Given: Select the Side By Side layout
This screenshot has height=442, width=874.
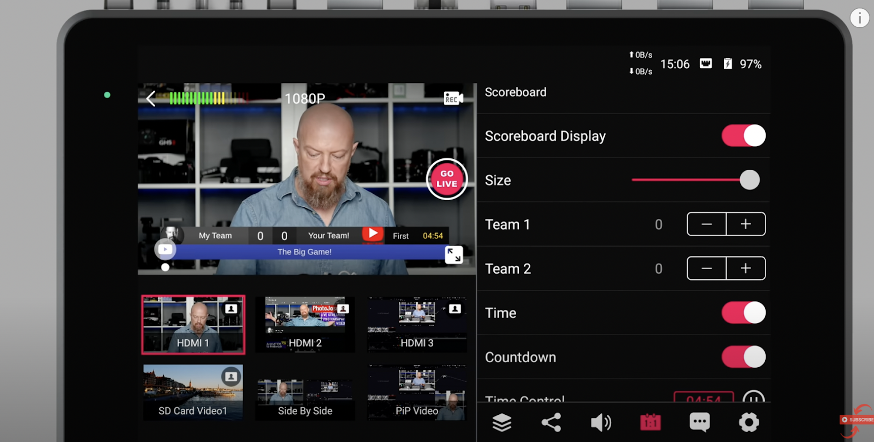Looking at the screenshot, I should pos(305,393).
